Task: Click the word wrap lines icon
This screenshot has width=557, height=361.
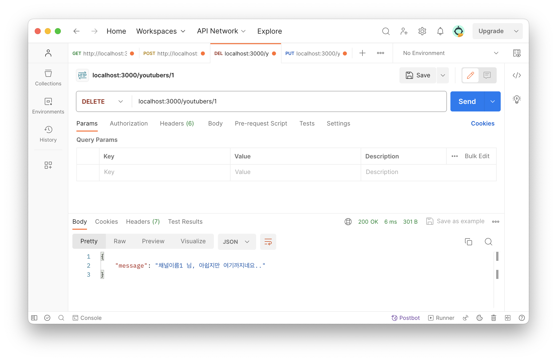Action: [268, 242]
